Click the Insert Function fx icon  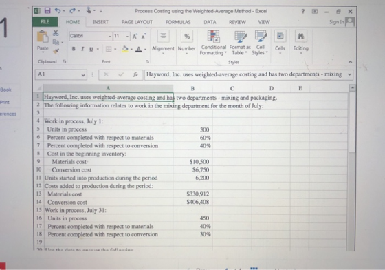point(135,74)
